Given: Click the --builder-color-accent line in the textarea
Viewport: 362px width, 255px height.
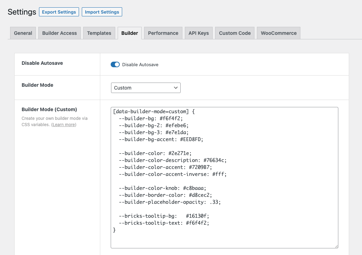Looking at the screenshot, I should [165, 167].
